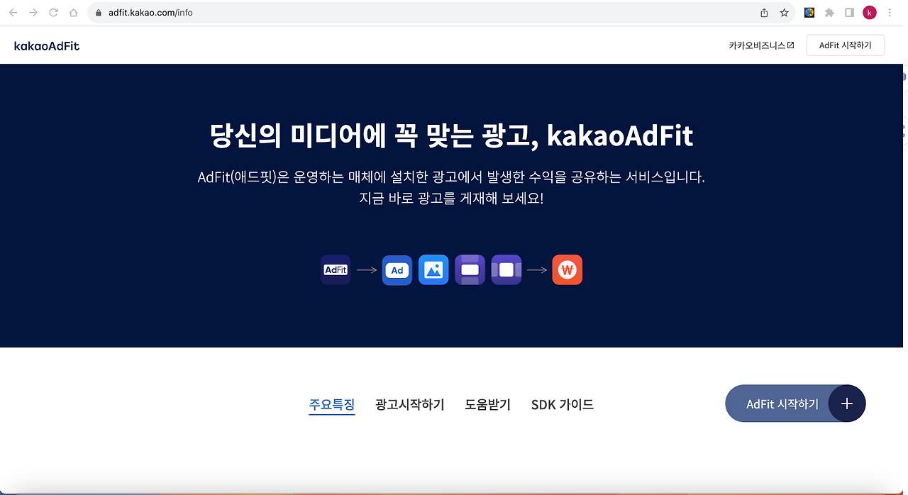Open the 카카오비즈니스 external link
908x495 pixels.
[761, 45]
